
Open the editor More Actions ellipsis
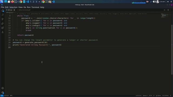pyautogui.click(x=171, y=10)
